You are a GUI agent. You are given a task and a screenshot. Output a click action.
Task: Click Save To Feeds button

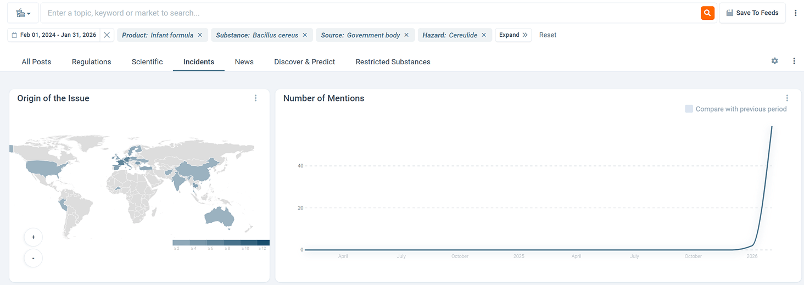752,13
